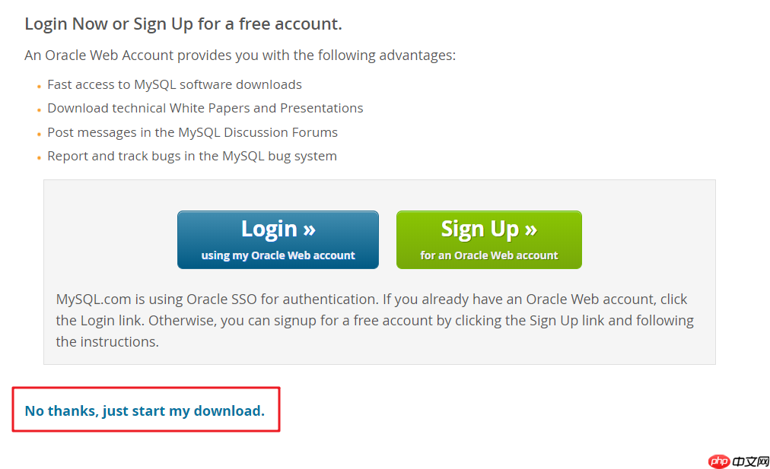Open the No thanks, just start my download link

click(145, 410)
